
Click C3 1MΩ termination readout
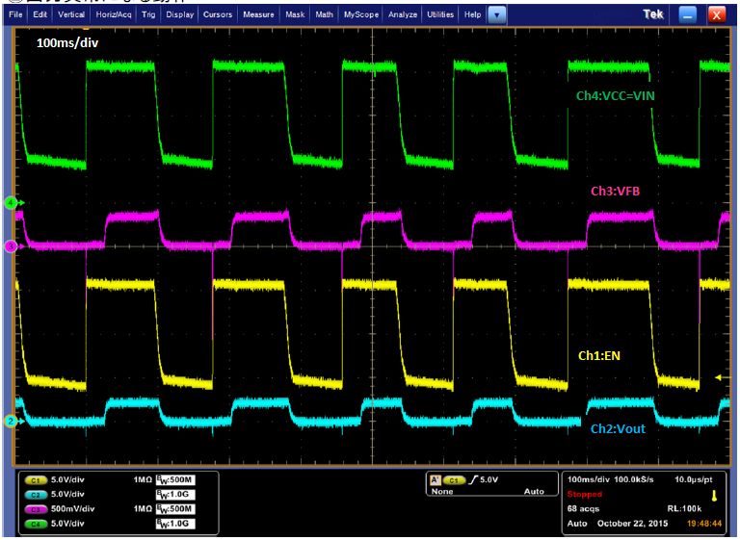click(x=143, y=509)
